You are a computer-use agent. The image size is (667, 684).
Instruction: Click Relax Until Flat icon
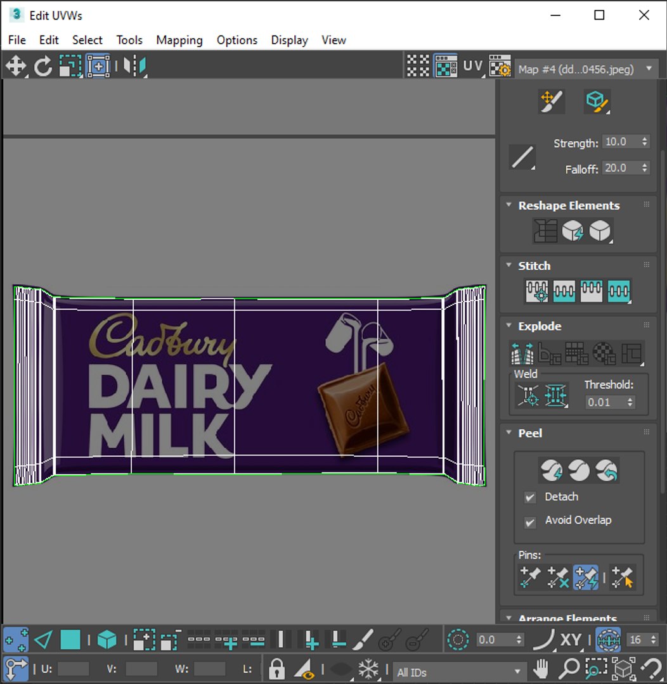[x=573, y=231]
